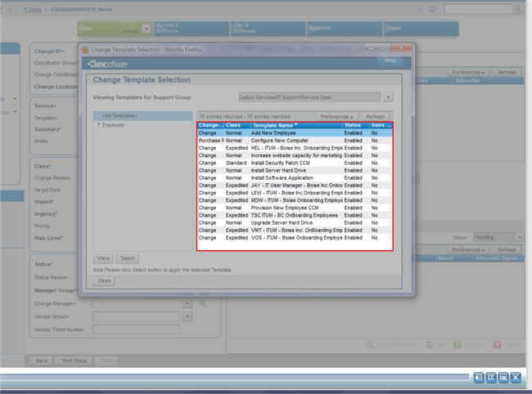Screen dimensions: 532x394
Task: Open Vendor Group dropdown arrow
Action: [x=187, y=317]
